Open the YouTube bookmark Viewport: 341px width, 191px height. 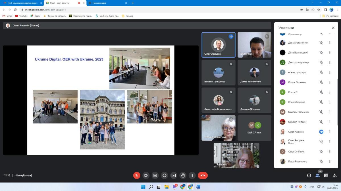21,16
